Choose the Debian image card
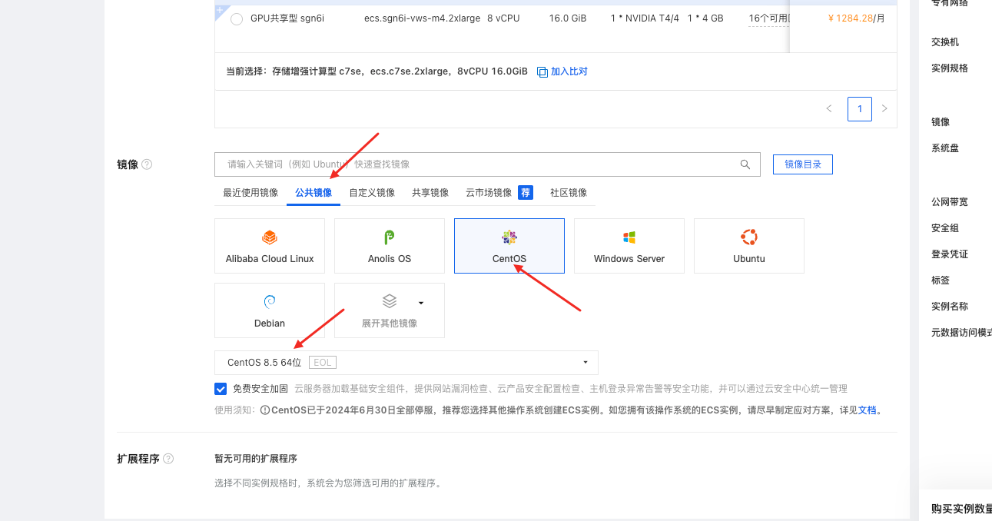992x521 pixels. point(270,310)
